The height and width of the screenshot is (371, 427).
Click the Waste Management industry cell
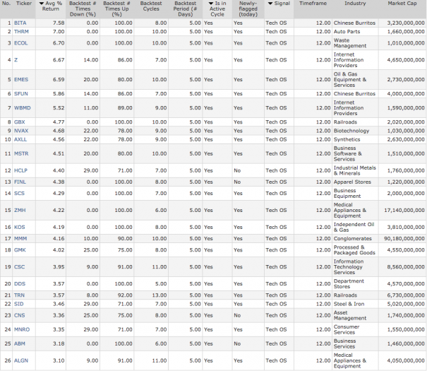point(350,43)
